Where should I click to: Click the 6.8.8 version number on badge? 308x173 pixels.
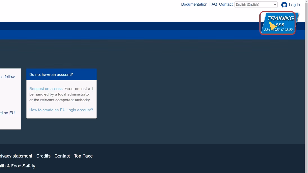tap(280, 25)
